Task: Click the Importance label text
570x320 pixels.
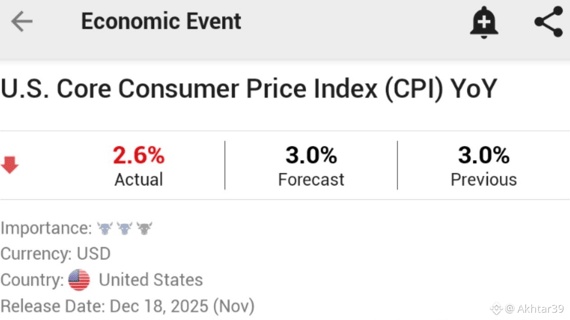Action: click(x=46, y=228)
